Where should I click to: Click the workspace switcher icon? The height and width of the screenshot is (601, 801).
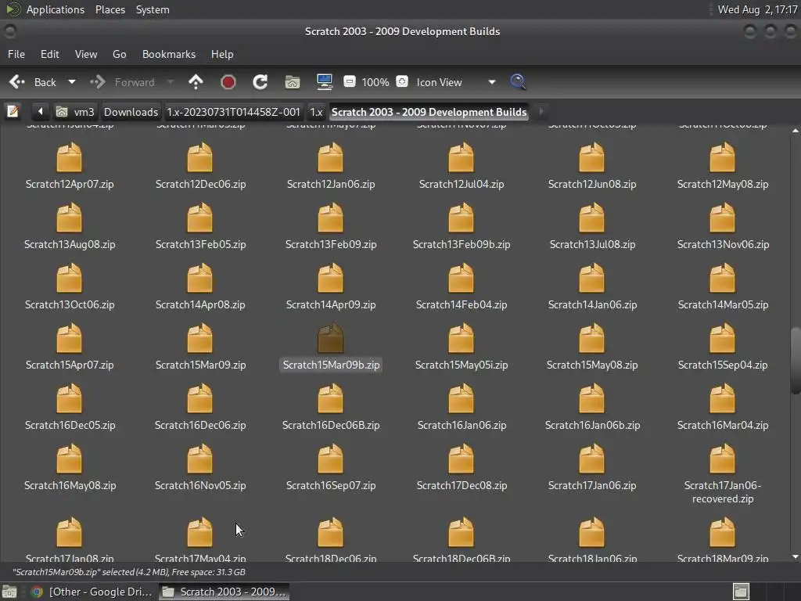[x=741, y=592]
